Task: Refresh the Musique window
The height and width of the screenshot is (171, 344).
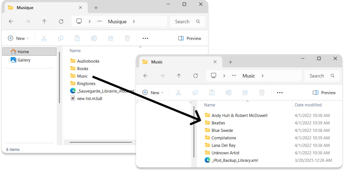Action: (61, 21)
